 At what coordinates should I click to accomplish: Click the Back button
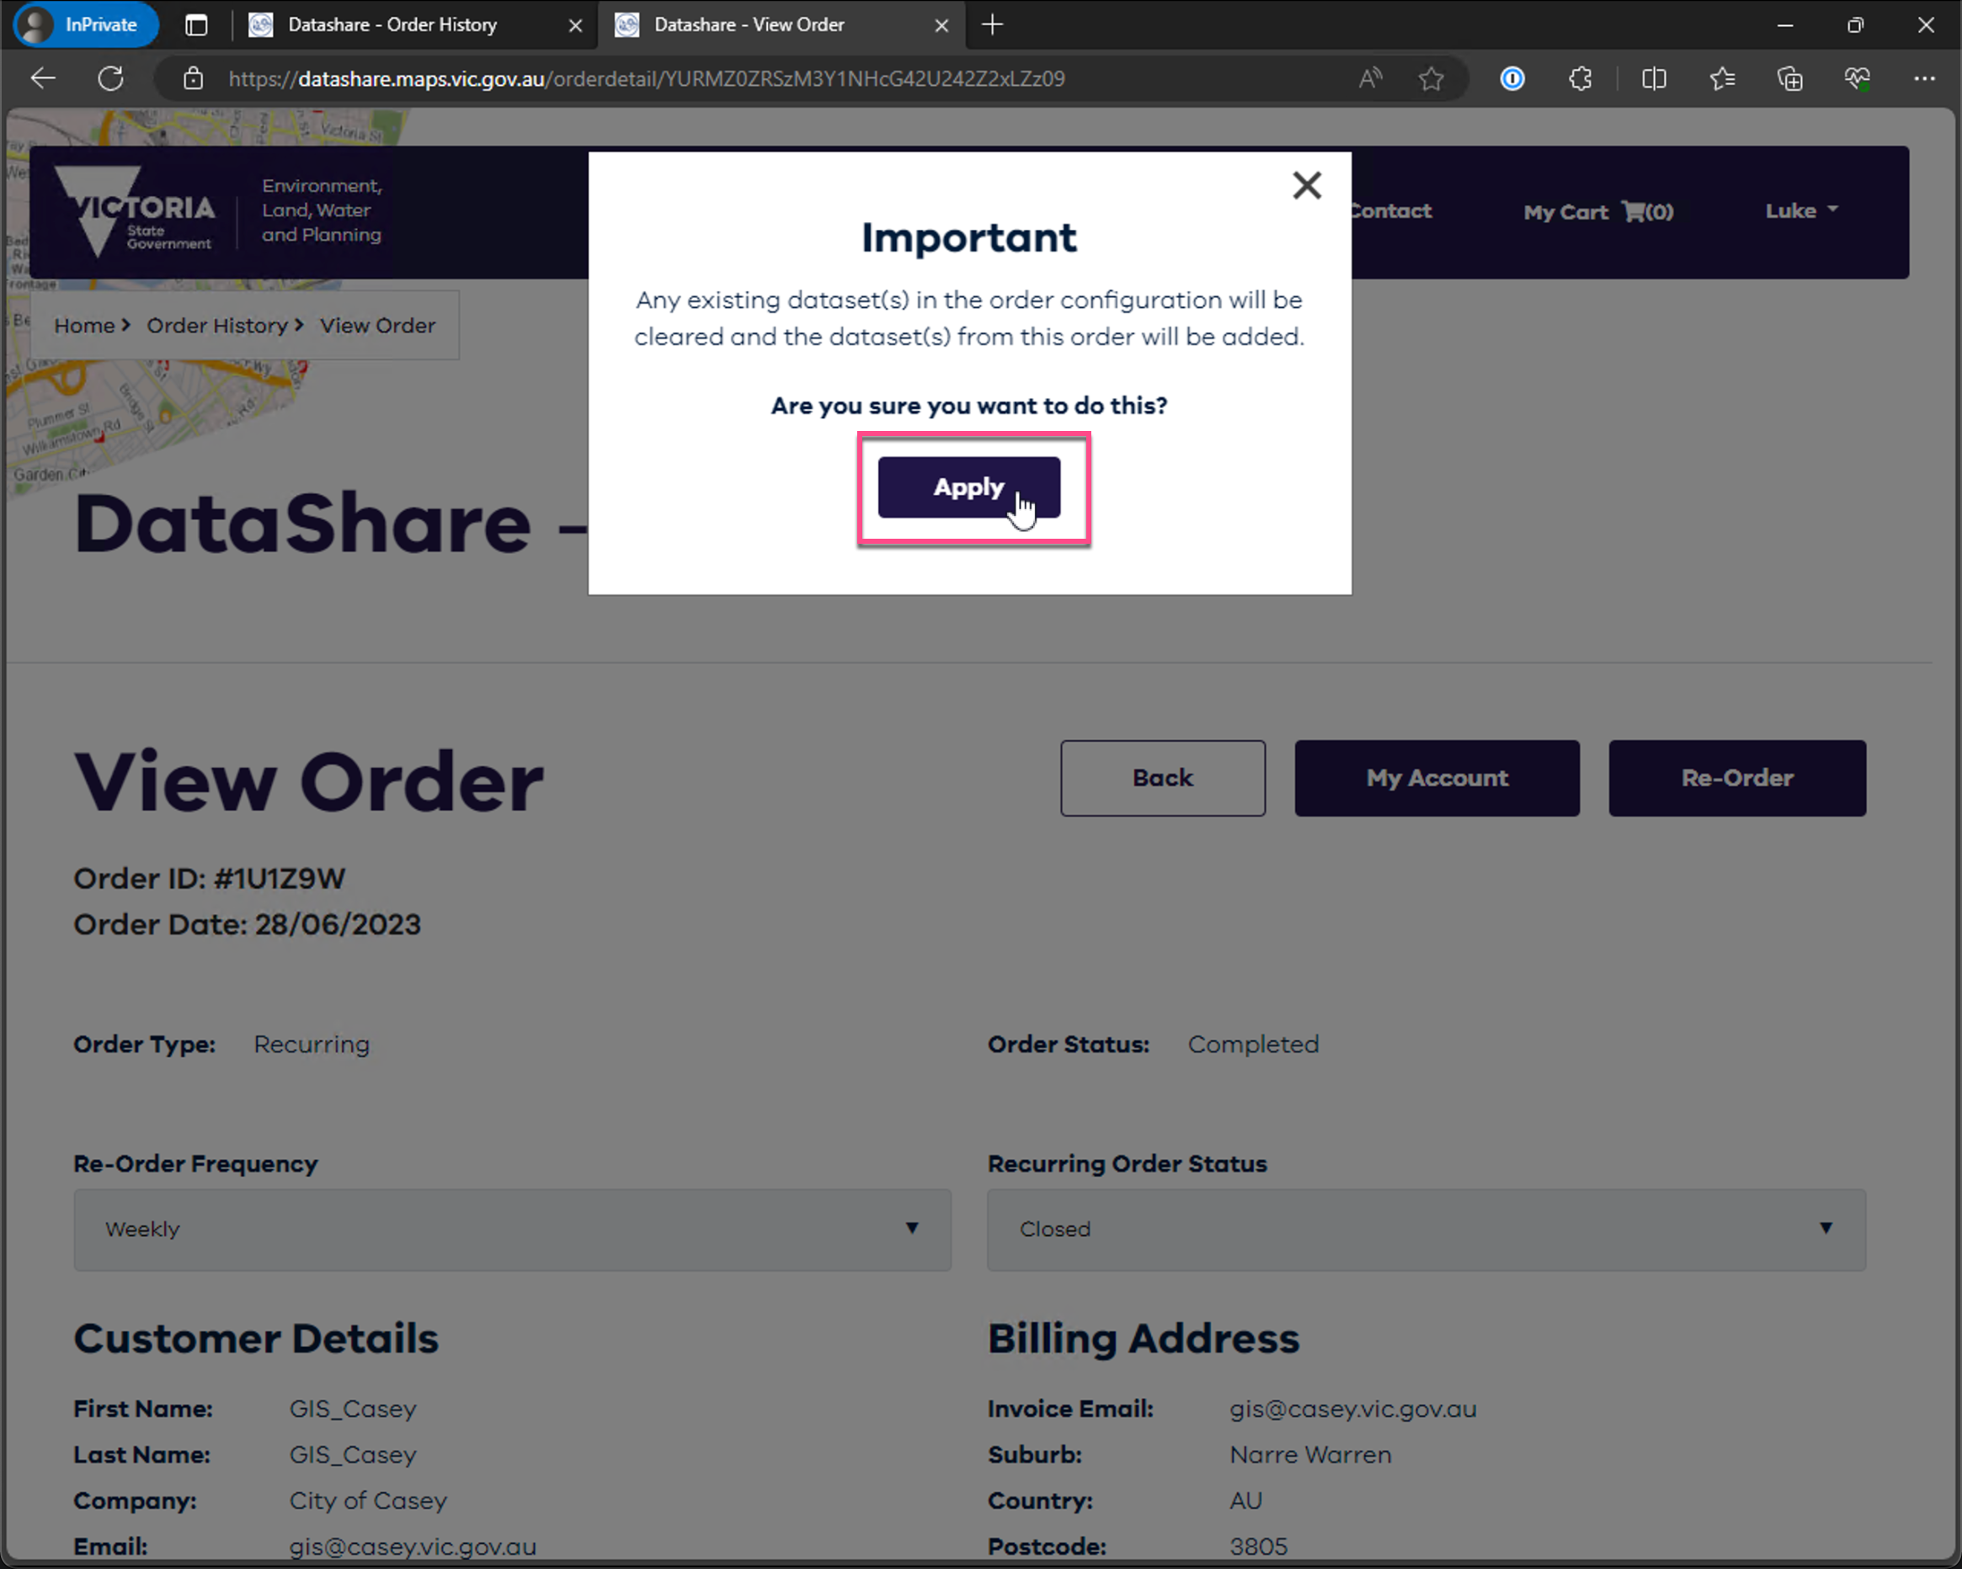point(1162,778)
